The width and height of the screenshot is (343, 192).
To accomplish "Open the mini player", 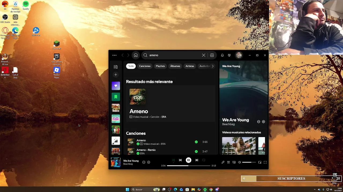I will coord(260,162).
